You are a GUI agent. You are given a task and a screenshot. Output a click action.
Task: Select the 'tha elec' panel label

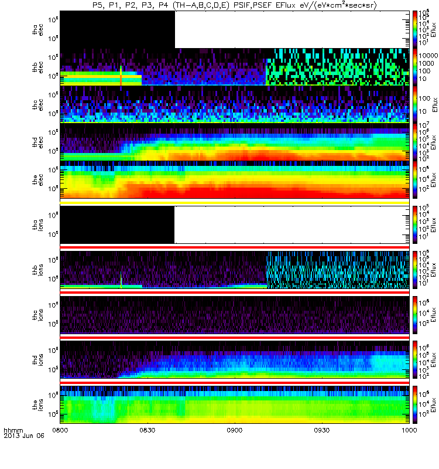[x=38, y=30]
